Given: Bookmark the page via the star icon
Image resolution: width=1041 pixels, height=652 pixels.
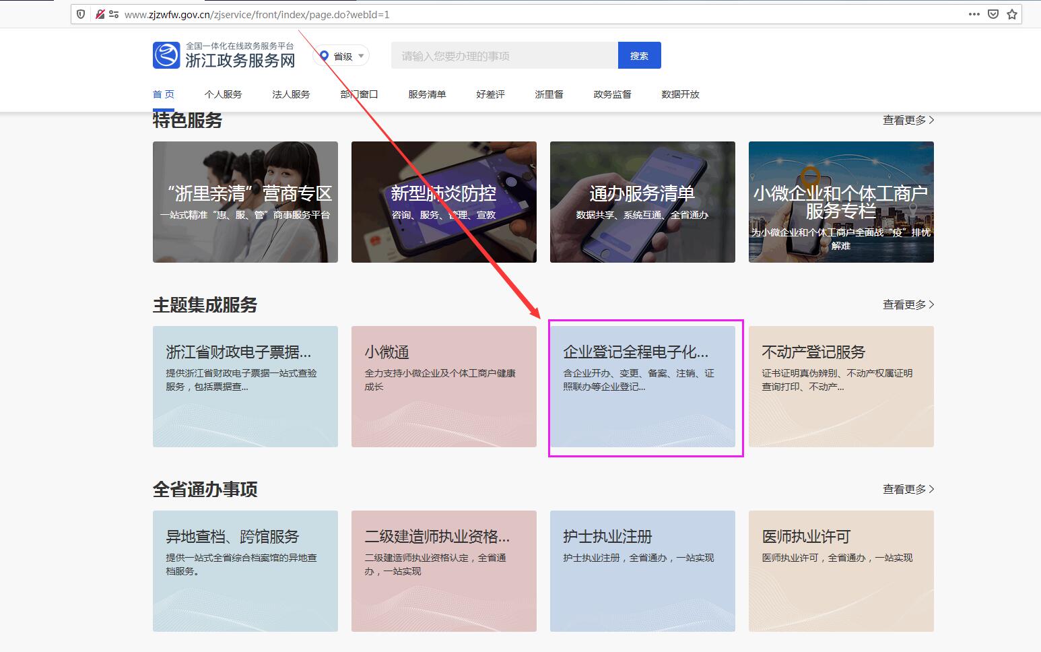Looking at the screenshot, I should tap(1012, 13).
